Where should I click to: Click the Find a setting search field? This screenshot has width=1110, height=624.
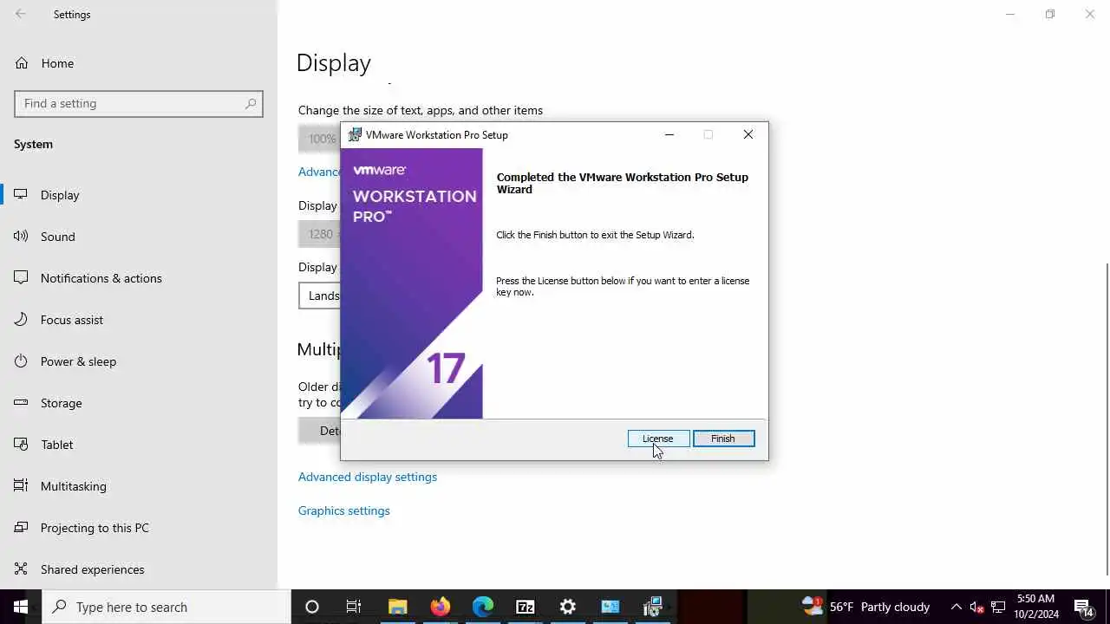coord(139,103)
